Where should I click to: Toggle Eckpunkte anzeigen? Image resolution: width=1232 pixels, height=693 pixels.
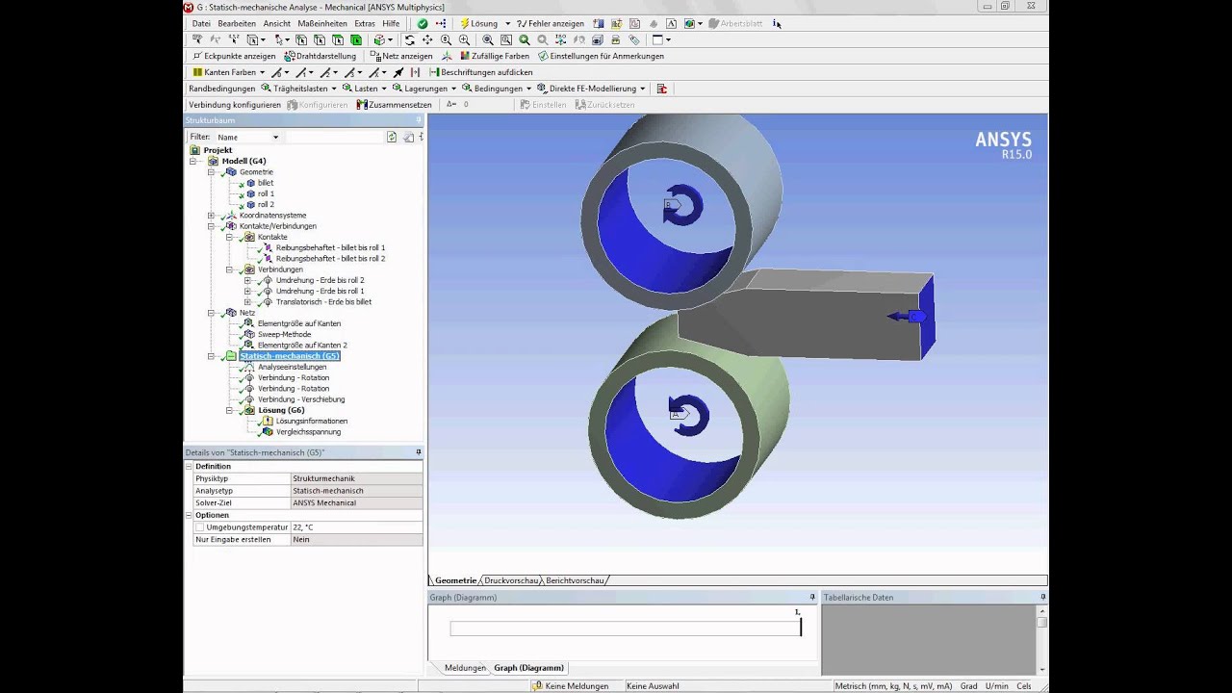click(x=234, y=56)
